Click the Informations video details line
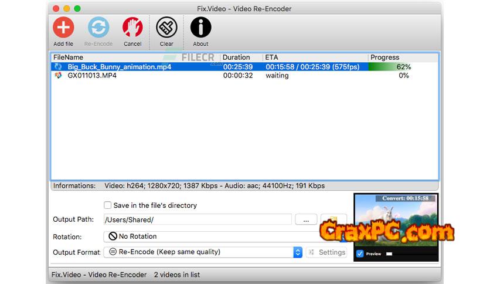 tap(215, 186)
